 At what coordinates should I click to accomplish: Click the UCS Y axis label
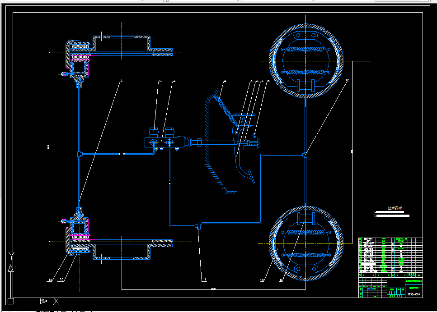[11, 255]
